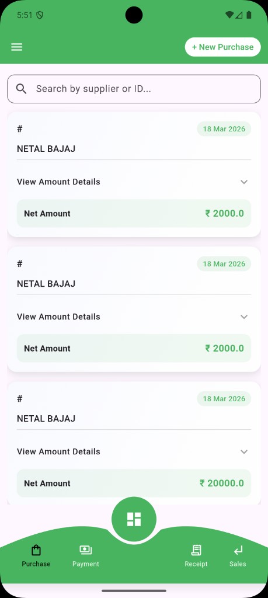Viewport: 268px width, 598px height.
Task: Expand third card's View Amount Details chevron
Action: click(244, 452)
